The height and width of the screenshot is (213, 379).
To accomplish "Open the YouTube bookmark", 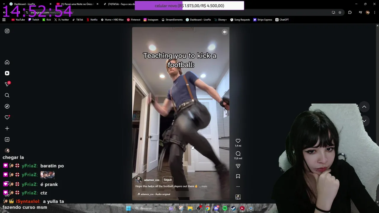I will tap(18, 20).
